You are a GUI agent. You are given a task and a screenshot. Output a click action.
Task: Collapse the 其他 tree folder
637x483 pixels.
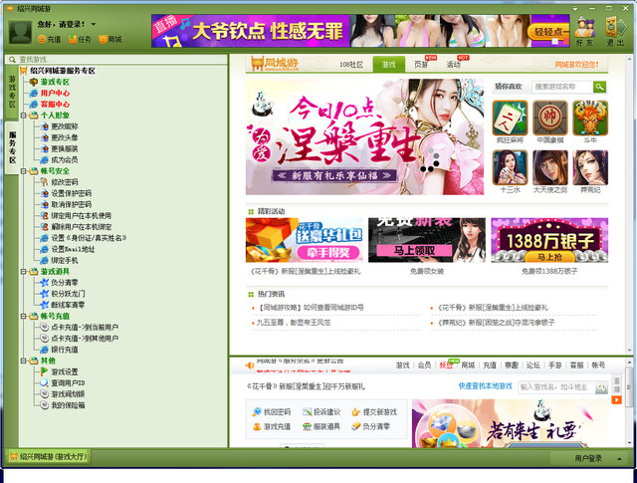(24, 361)
